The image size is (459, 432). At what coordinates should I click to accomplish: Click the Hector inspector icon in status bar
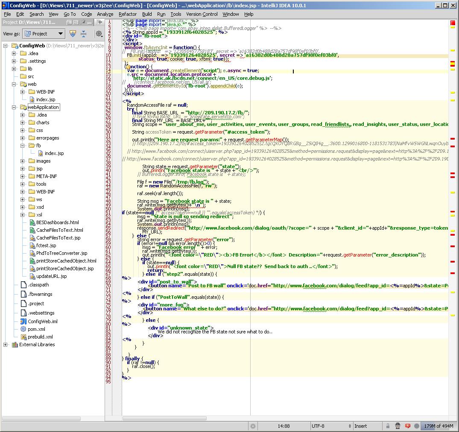coord(398,426)
